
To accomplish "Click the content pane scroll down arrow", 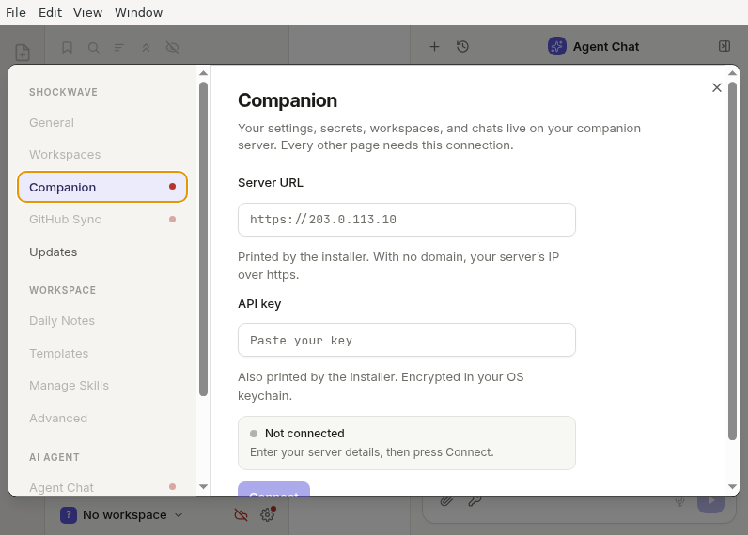I will click(733, 487).
